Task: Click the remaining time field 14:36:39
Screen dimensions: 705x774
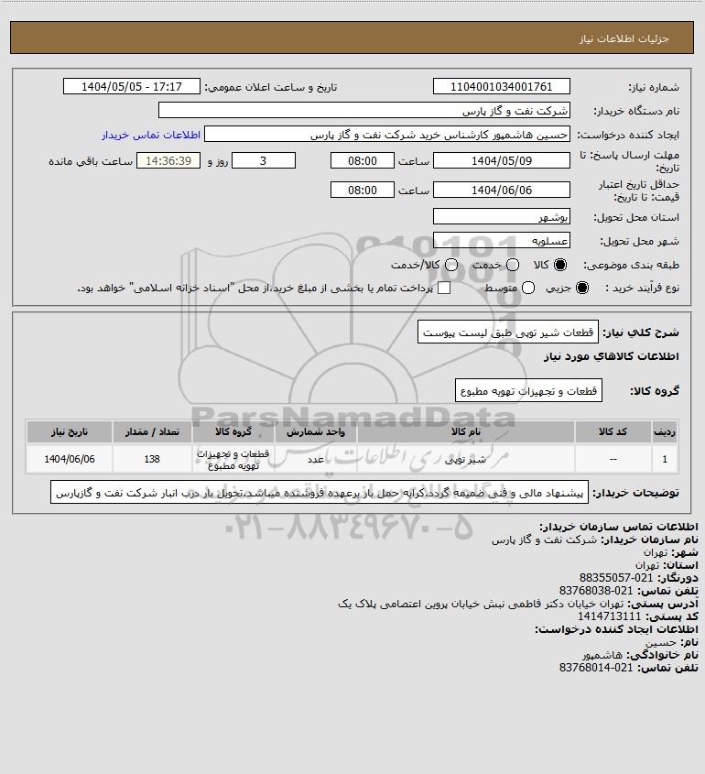Action: pyautogui.click(x=168, y=160)
